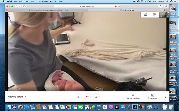
Task: Open Lightroom (Lr) in the Dock
Action: (x=135, y=107)
